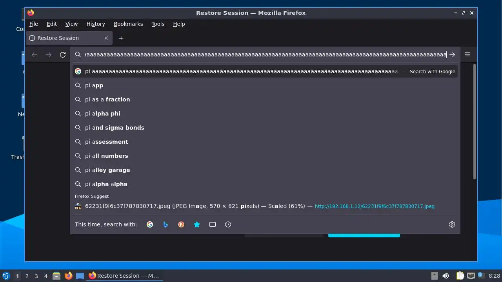Launch file manager from taskbar
The image size is (502, 282).
click(x=56, y=276)
